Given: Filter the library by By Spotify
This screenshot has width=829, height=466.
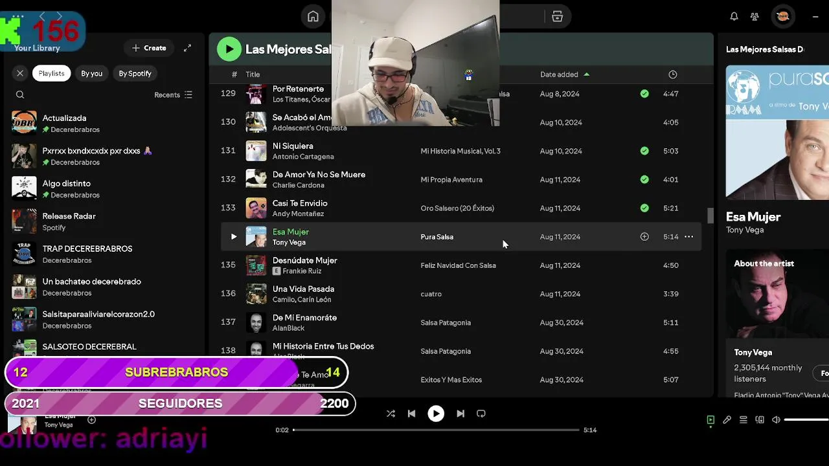Looking at the screenshot, I should [135, 73].
